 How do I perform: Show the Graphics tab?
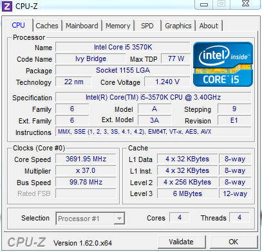178,26
